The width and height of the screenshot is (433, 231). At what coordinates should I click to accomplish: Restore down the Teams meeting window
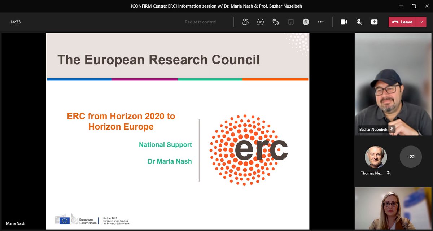(414, 6)
